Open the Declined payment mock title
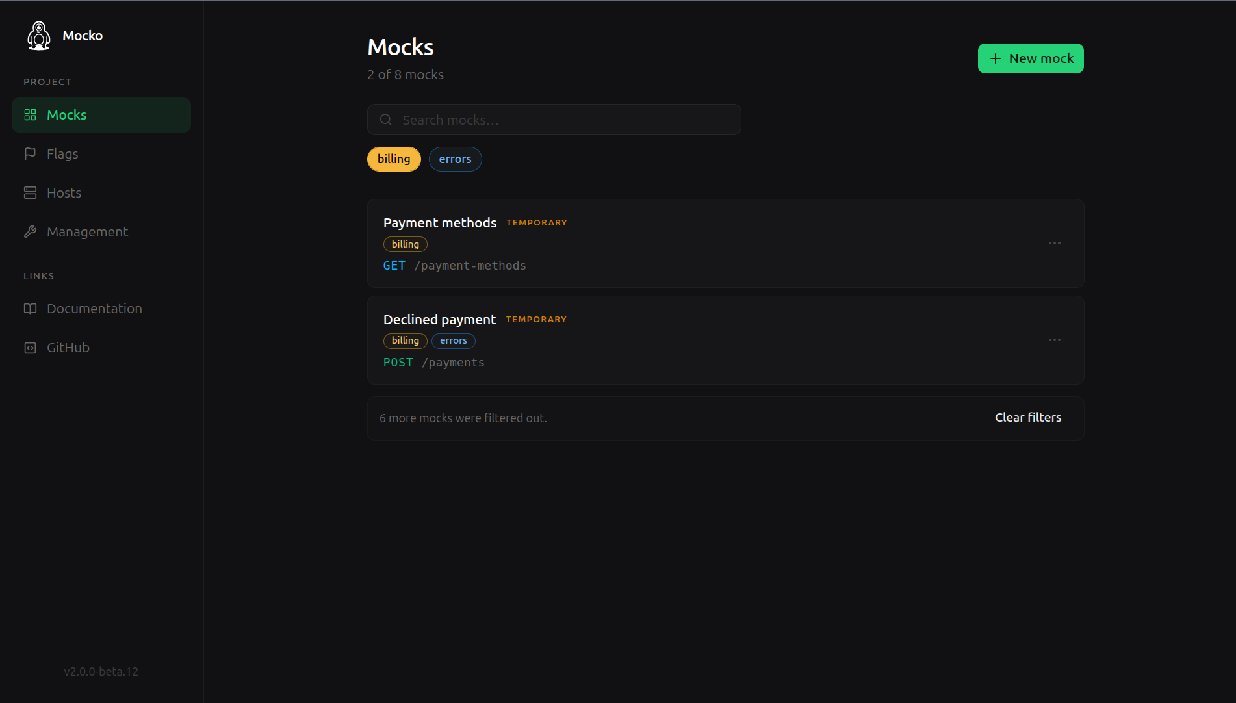1236x703 pixels. click(x=439, y=320)
